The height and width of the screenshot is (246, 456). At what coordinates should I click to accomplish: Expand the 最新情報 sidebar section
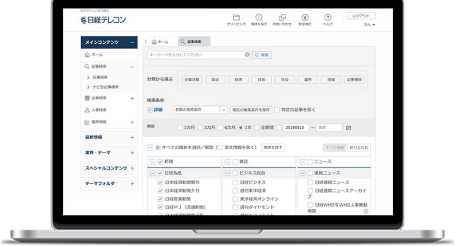pos(132,137)
